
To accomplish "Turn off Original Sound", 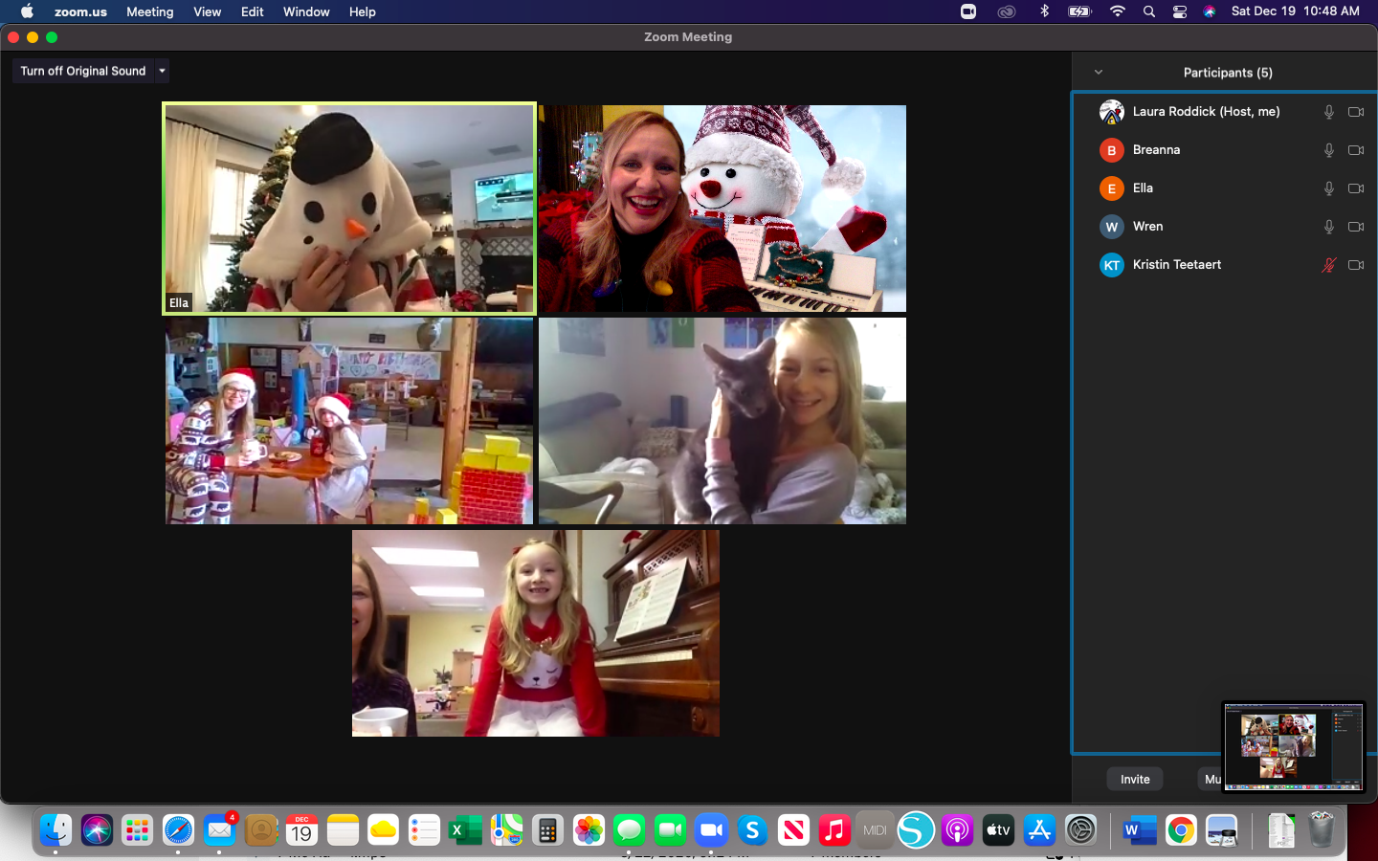I will tap(83, 71).
